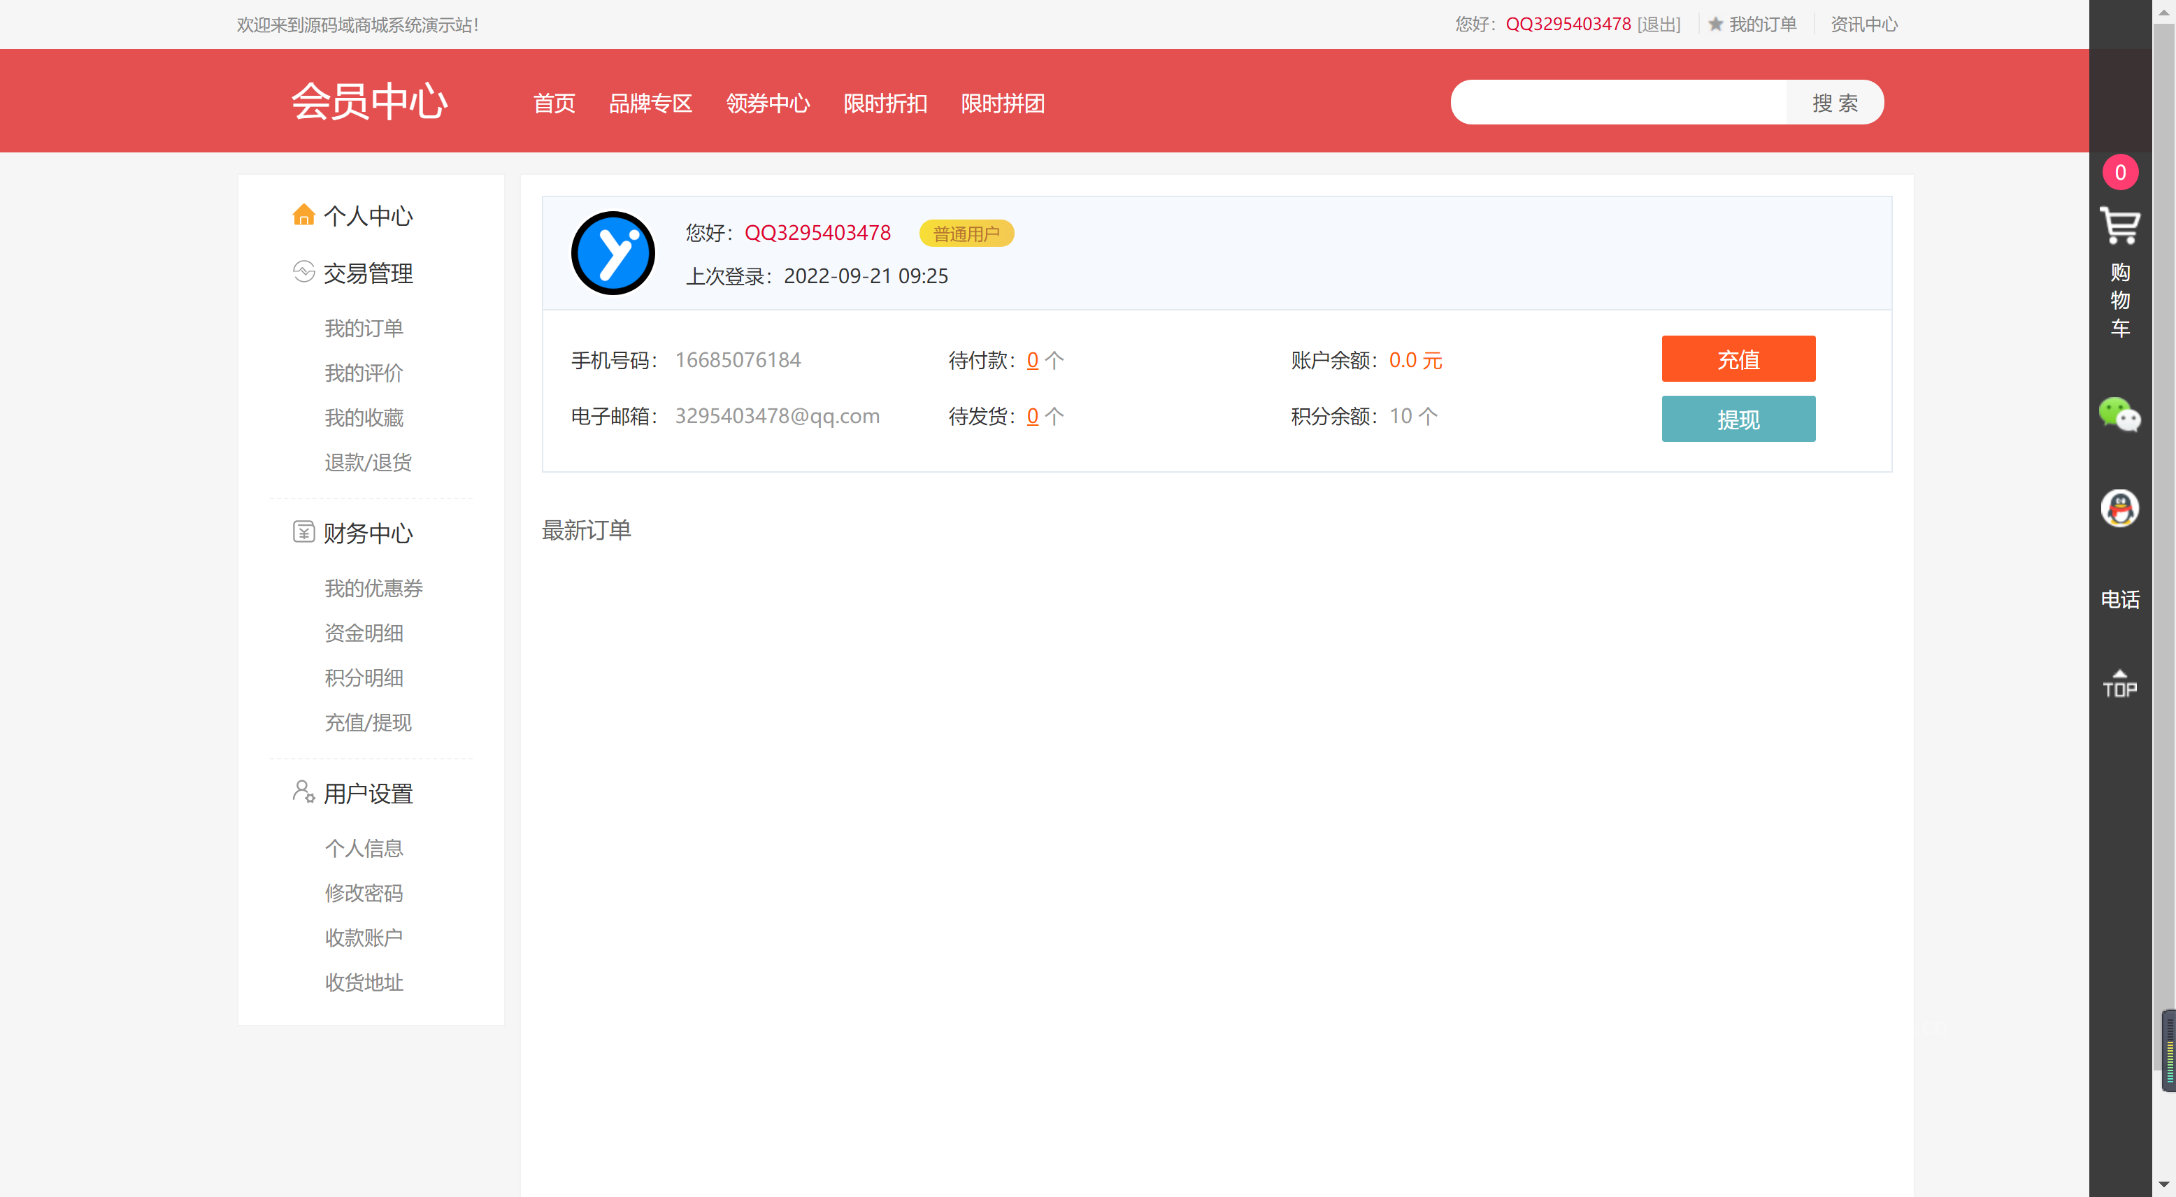
Task: Click the WeChat icon in the side panel
Action: pos(2120,415)
